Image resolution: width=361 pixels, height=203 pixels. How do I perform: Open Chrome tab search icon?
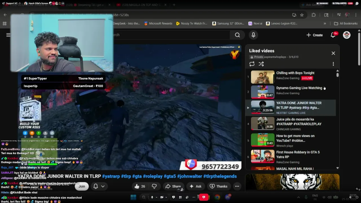click(x=326, y=15)
